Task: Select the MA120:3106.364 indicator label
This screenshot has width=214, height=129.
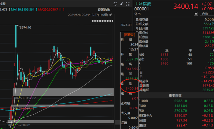Action: (22, 10)
